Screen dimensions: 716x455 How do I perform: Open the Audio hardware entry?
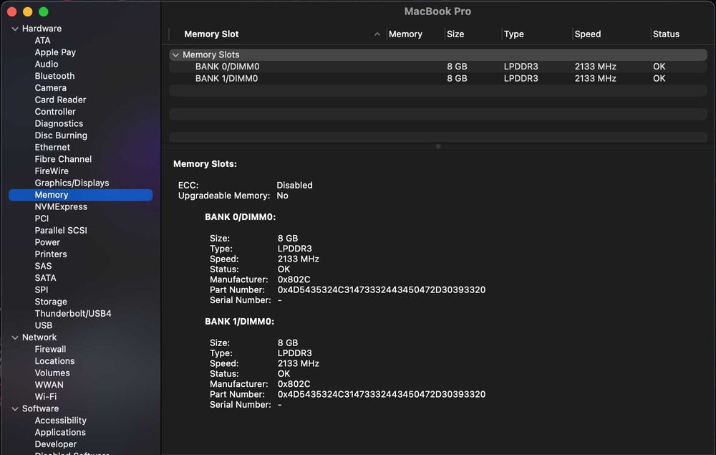[x=47, y=64]
